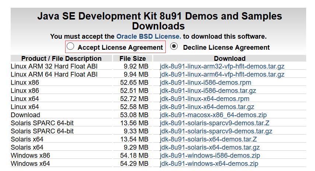Download jdk-8u91-linux-x64-demos.rpm file
315x171 pixels.
(x=204, y=99)
